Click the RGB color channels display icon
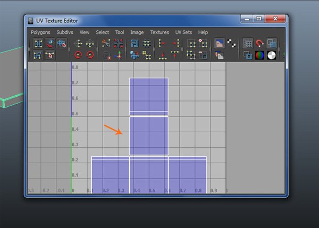Viewport: 319px width, 228px height. 260,55
